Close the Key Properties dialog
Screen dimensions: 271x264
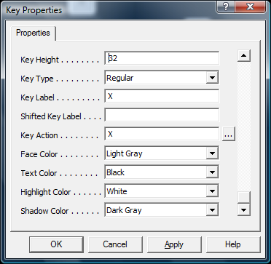[x=250, y=7]
